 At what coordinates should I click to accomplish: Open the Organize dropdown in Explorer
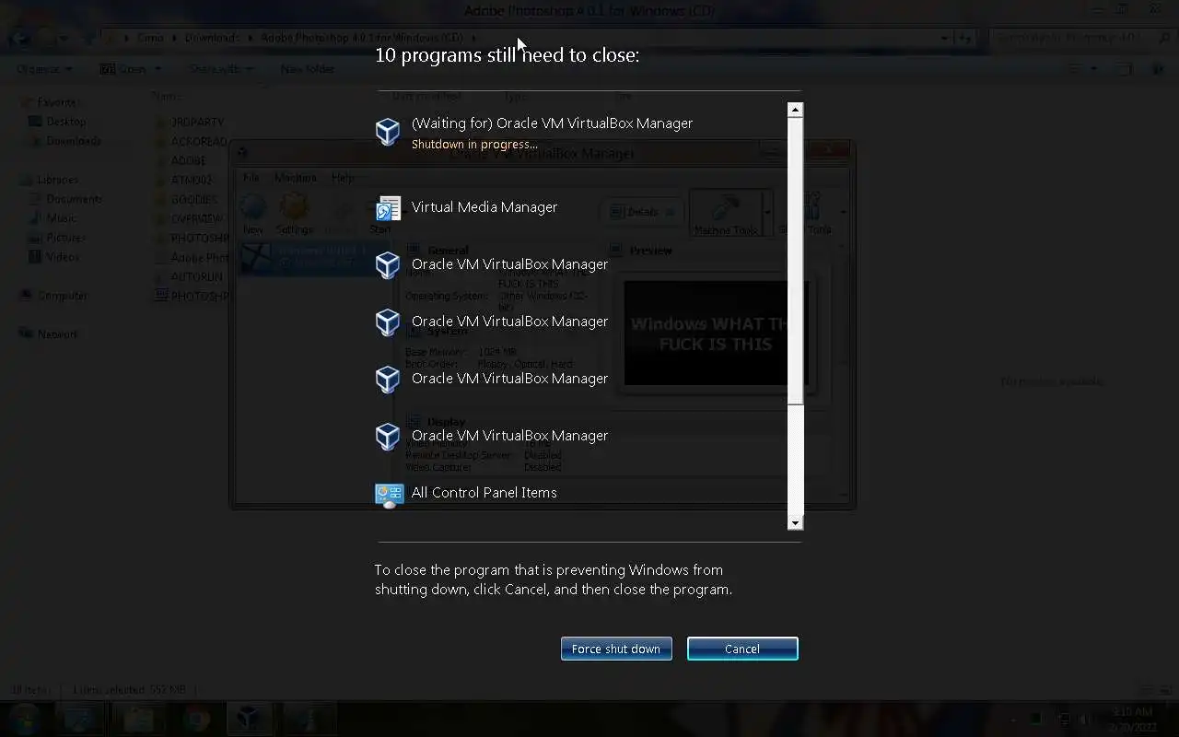click(43, 69)
